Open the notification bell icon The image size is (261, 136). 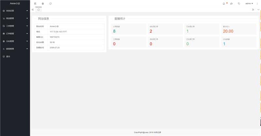[x=224, y=4]
